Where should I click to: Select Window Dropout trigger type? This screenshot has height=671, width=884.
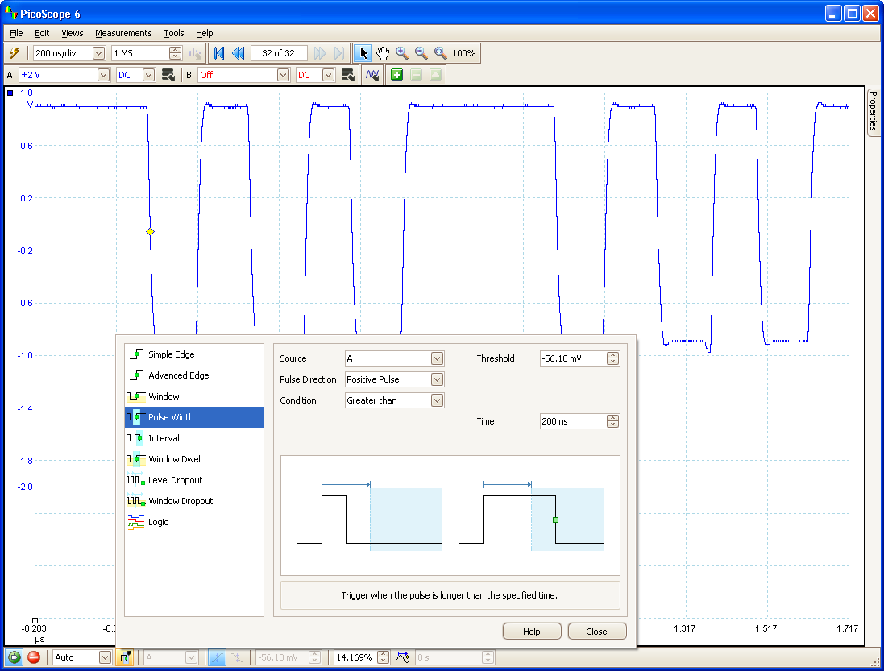click(181, 501)
